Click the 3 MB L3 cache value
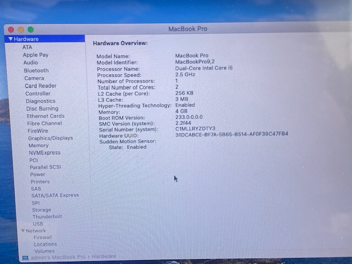352x264 pixels. [182, 99]
